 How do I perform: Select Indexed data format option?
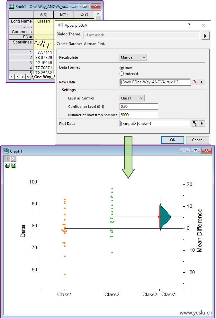(x=122, y=74)
